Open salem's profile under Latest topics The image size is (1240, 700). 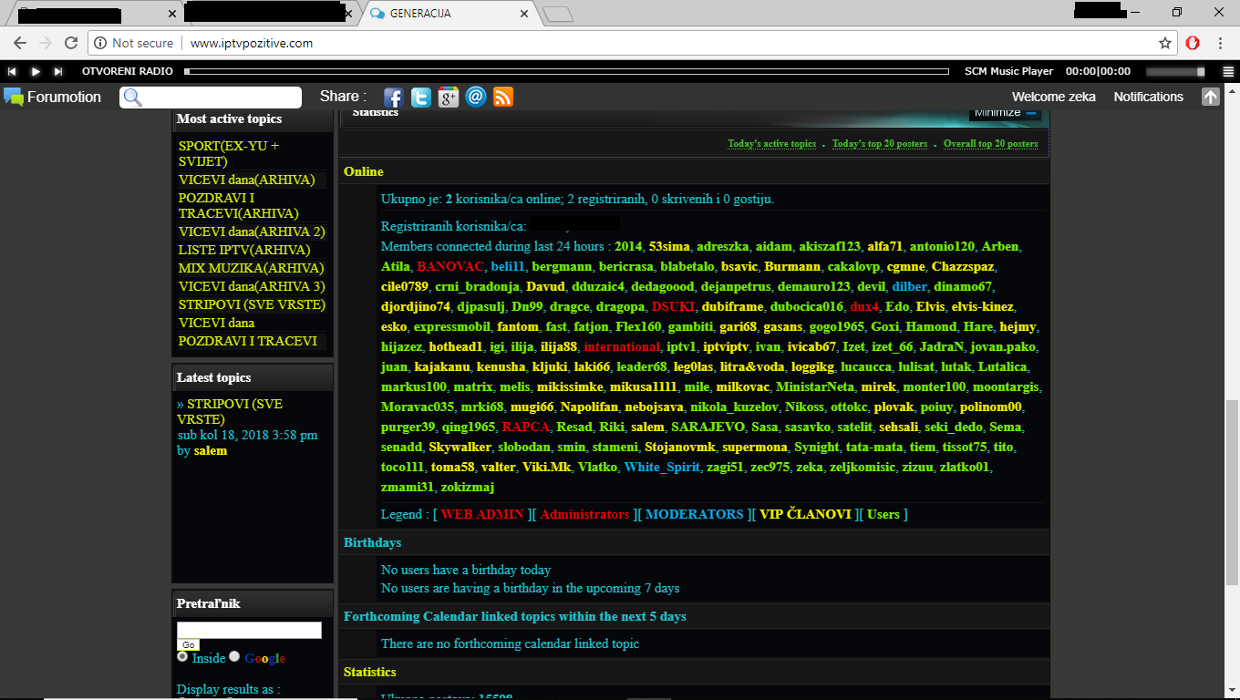[x=211, y=450]
